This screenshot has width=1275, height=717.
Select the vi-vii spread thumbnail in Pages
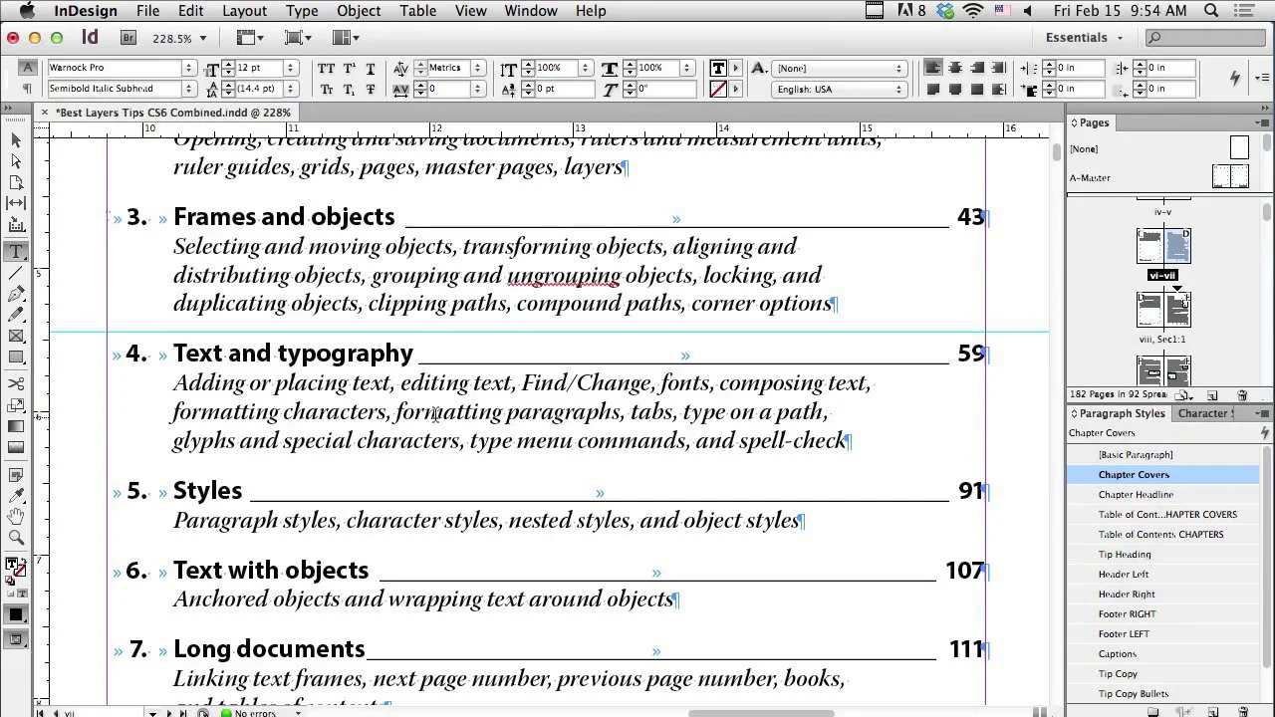pyautogui.click(x=1163, y=246)
